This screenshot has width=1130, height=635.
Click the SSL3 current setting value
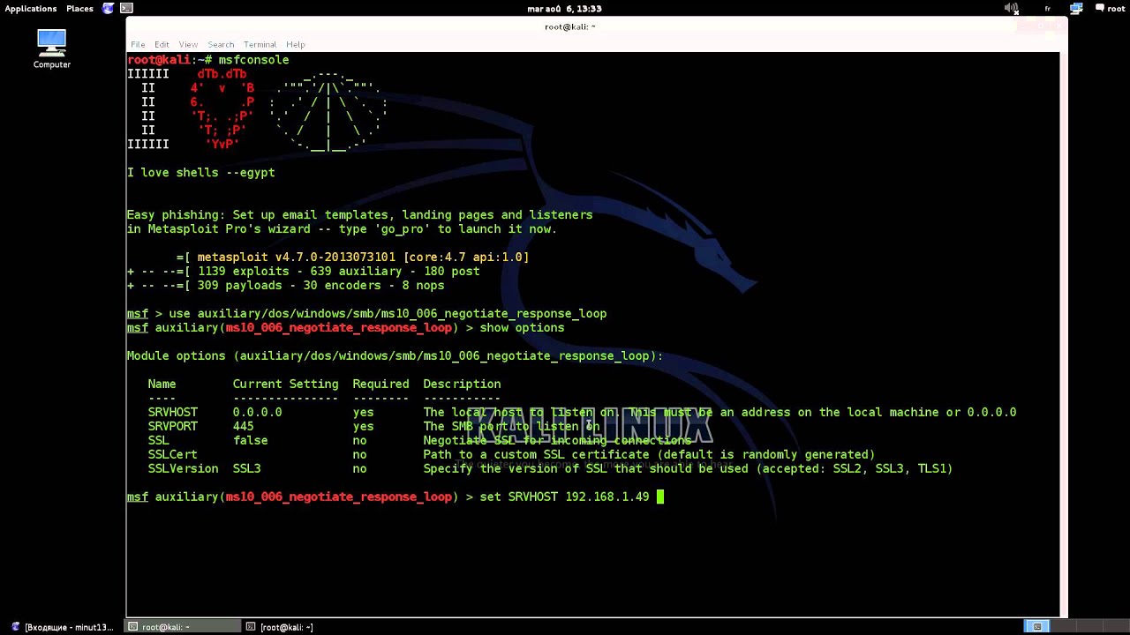click(246, 468)
